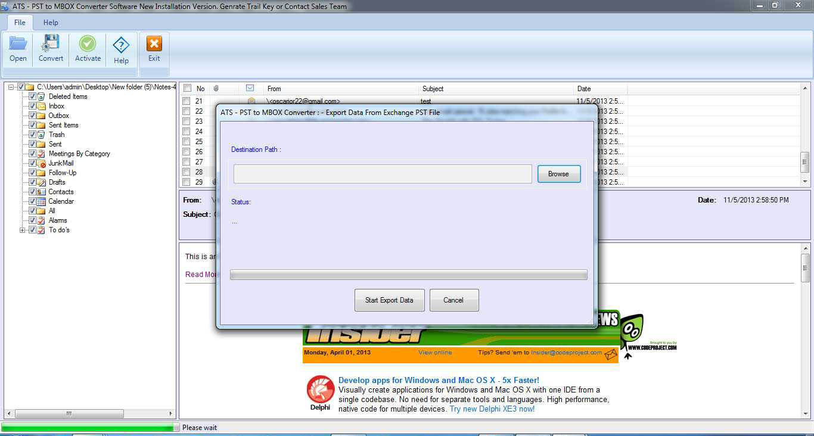Check the checkbox for message row 21
The height and width of the screenshot is (436, 814).
coord(187,101)
